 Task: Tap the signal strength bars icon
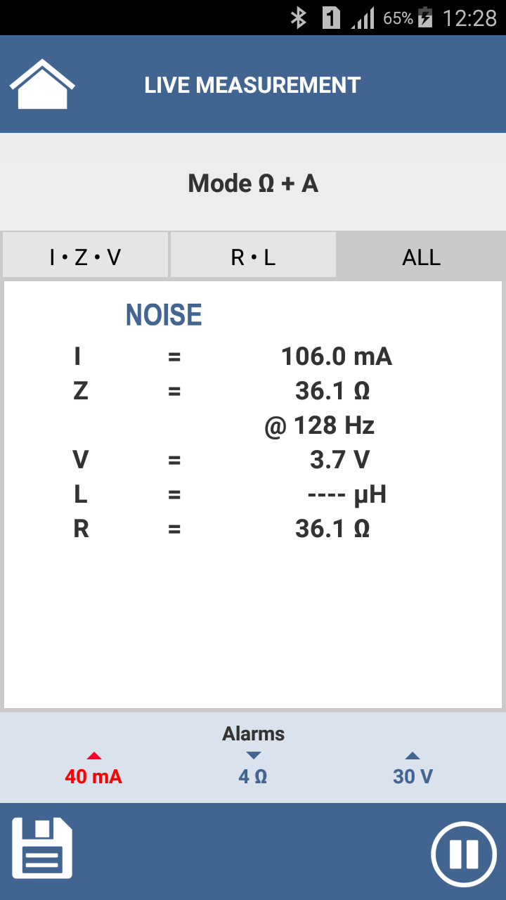click(363, 18)
